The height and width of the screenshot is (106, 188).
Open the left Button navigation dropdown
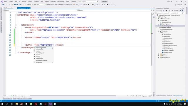coord(40,10)
